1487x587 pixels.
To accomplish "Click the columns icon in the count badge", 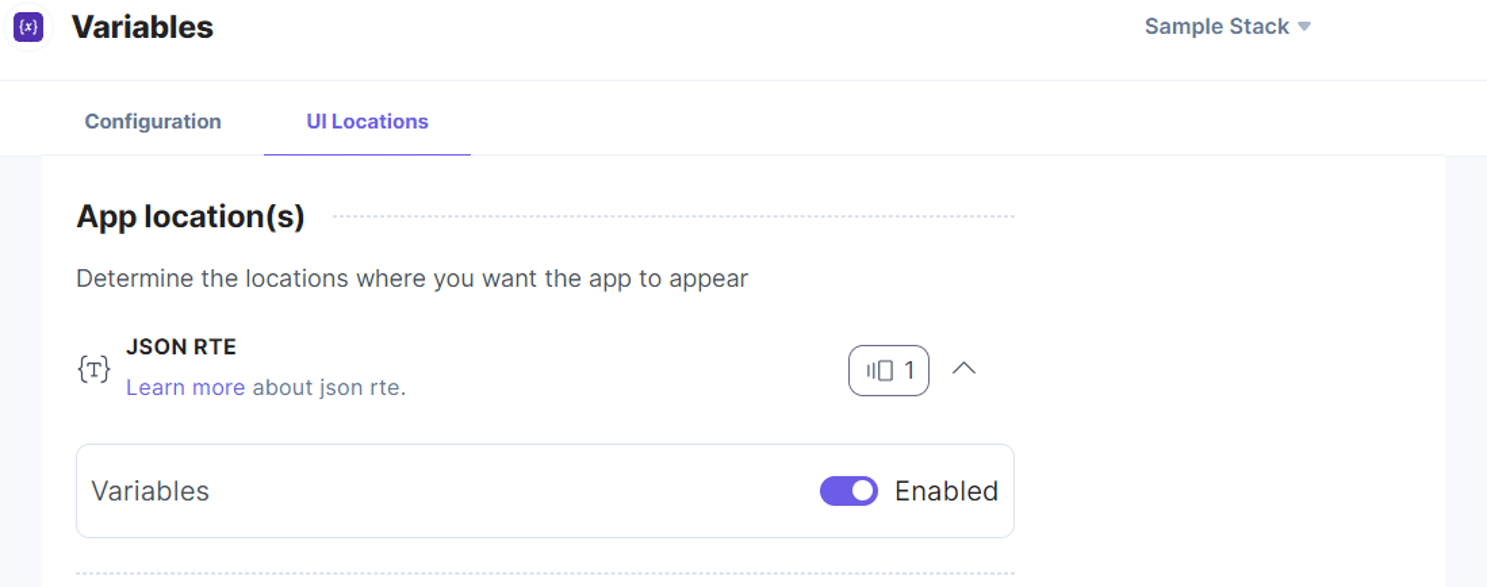I will [x=880, y=371].
